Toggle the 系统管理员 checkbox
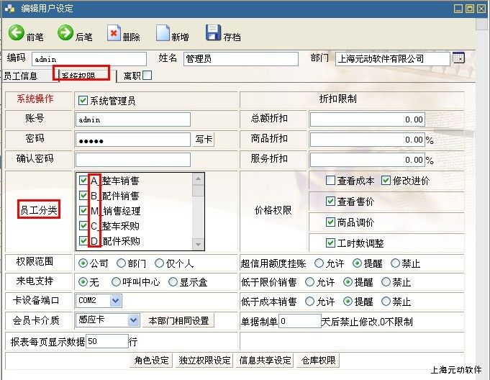The image size is (490, 380). click(x=83, y=100)
